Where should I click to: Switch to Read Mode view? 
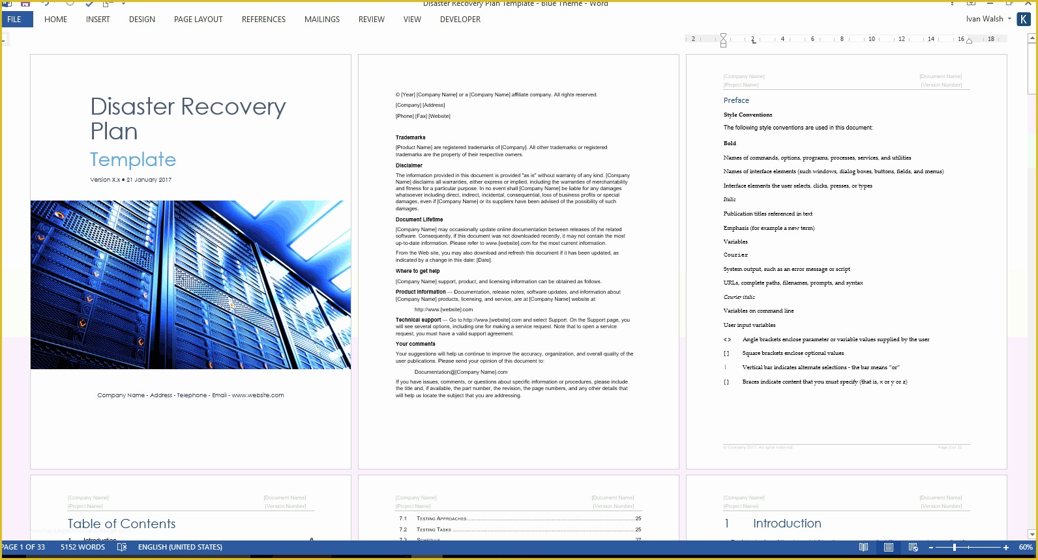coord(863,547)
